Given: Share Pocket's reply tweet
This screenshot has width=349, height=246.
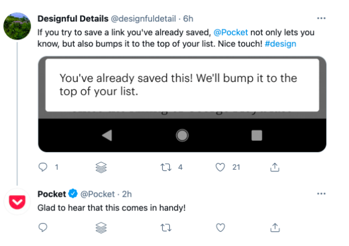Looking at the screenshot, I should click(275, 227).
